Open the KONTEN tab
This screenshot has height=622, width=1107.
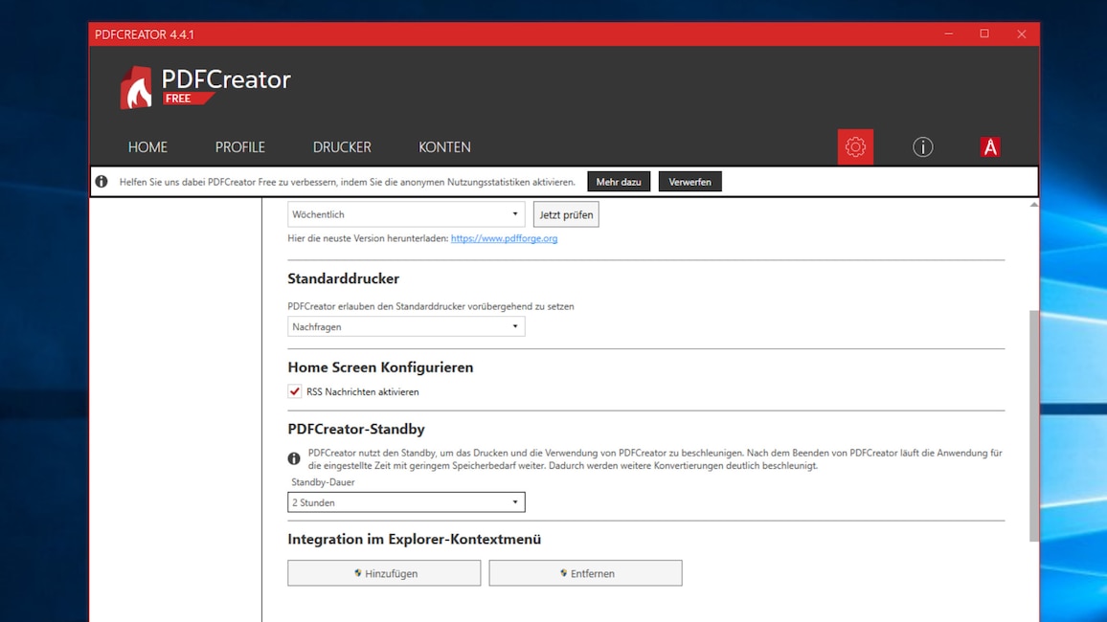coord(444,146)
